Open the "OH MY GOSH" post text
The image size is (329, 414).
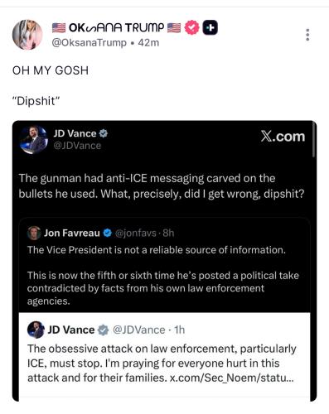click(x=51, y=70)
